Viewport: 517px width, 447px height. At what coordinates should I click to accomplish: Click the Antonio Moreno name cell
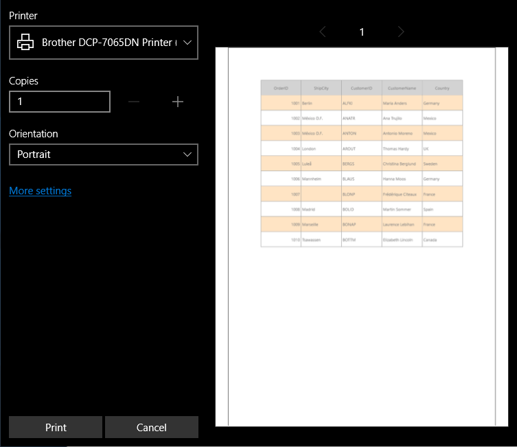click(402, 133)
